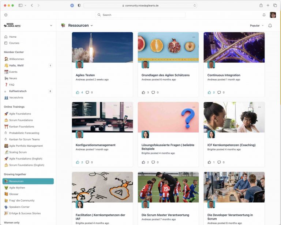Click the Safari reload page icon

(x=194, y=5)
